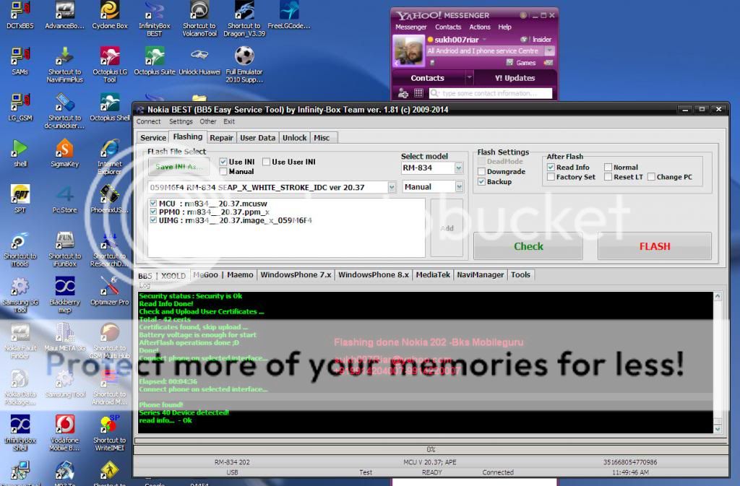740x486 pixels.
Task: Switch to the User Data tab
Action: 257,138
